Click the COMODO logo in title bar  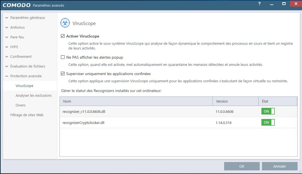[x=16, y=5]
